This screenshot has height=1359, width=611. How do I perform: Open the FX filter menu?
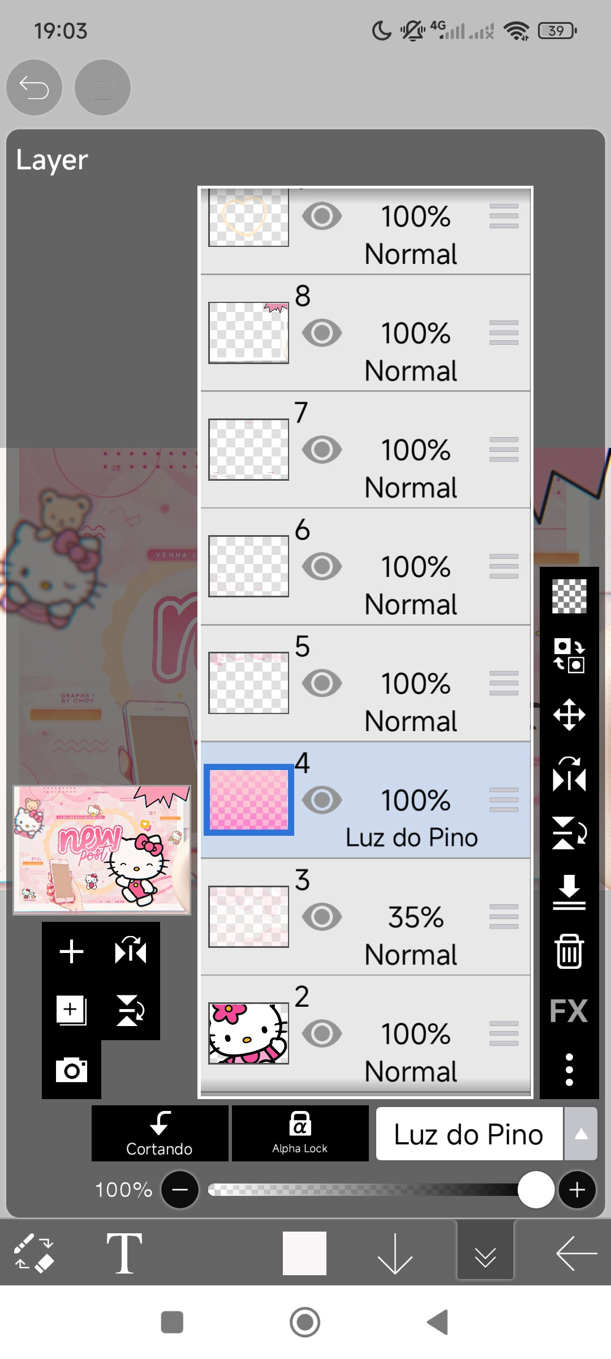click(569, 1011)
